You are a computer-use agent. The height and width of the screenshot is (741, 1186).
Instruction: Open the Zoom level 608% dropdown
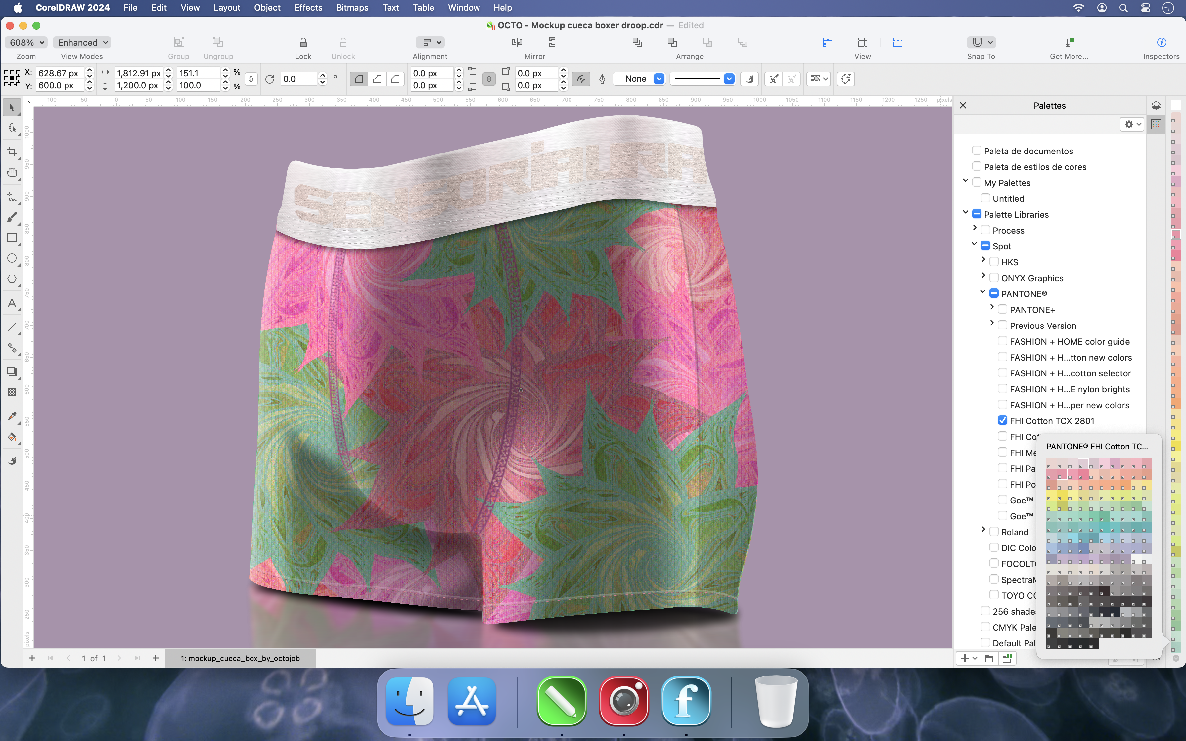click(x=26, y=43)
